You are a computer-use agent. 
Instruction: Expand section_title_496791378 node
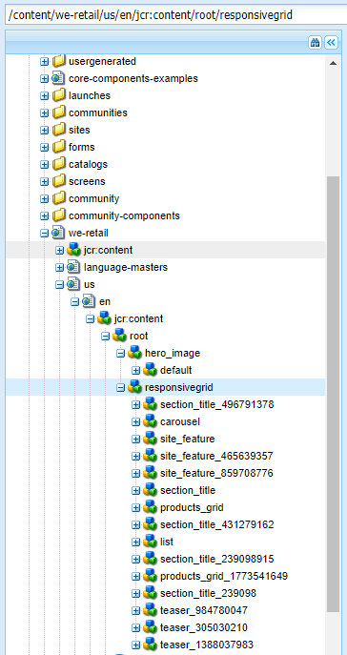(135, 405)
